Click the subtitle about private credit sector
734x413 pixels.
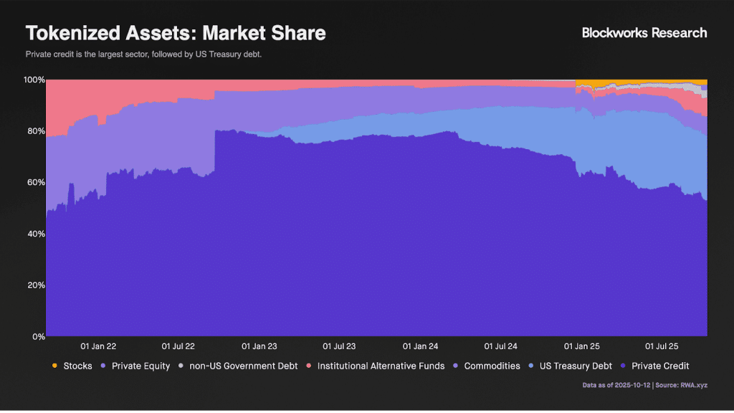143,54
